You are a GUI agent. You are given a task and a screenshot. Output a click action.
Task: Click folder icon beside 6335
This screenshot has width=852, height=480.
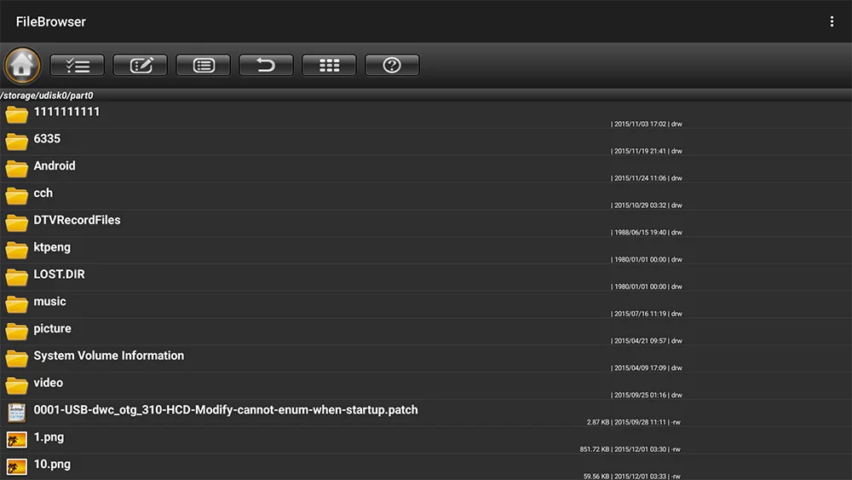click(17, 142)
